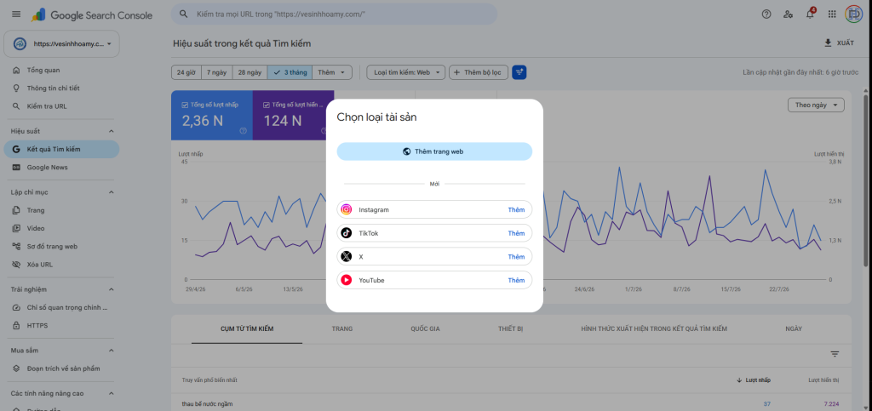This screenshot has height=411, width=872.
Task: Click the X logo icon in dialog
Action: click(x=347, y=257)
